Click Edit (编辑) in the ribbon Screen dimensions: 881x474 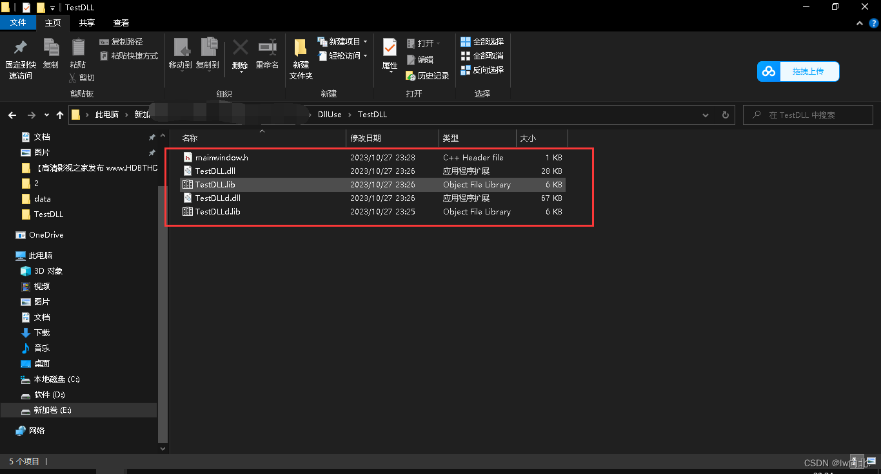point(420,60)
